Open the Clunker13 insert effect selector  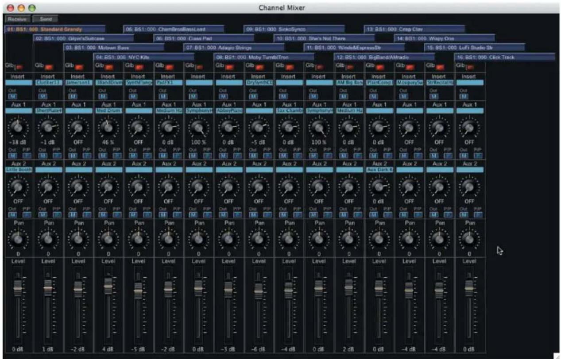(49, 83)
